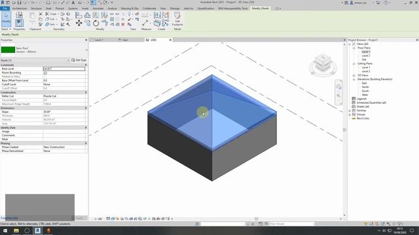
Task: Select the Rotate tool
Action: tap(96, 23)
